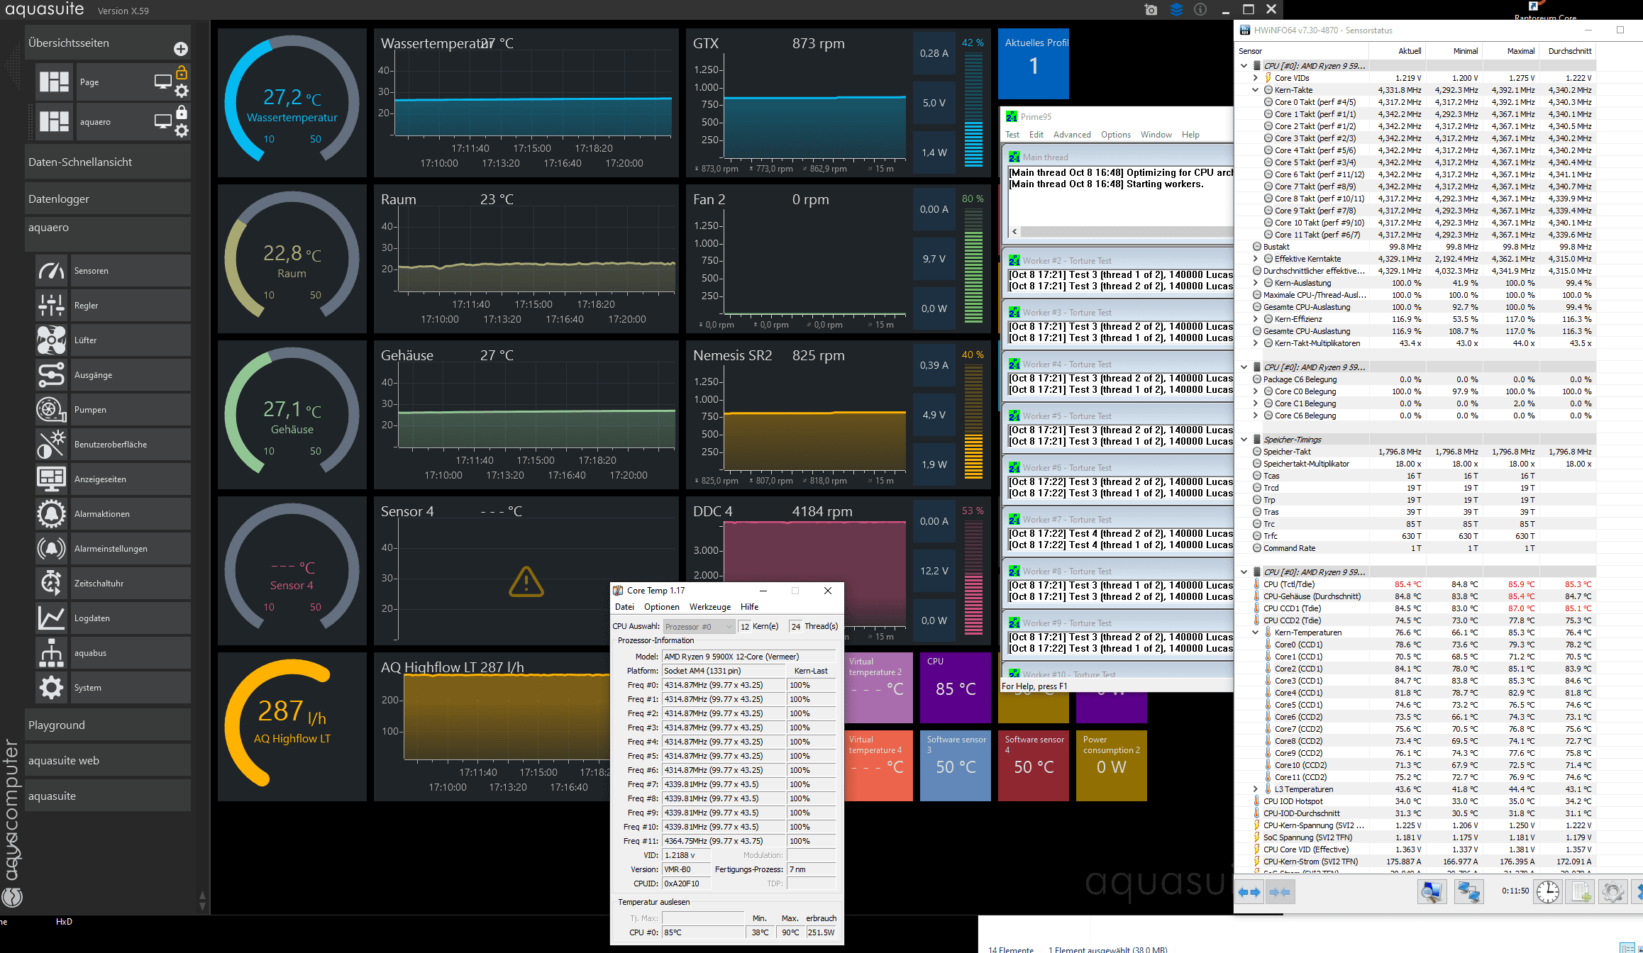Image resolution: width=1643 pixels, height=953 pixels.
Task: Open the aquabus section
Action: [113, 653]
